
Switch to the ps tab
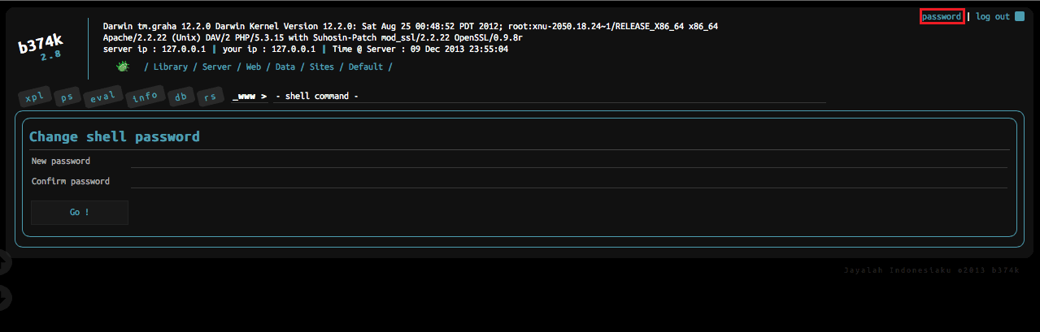(67, 97)
